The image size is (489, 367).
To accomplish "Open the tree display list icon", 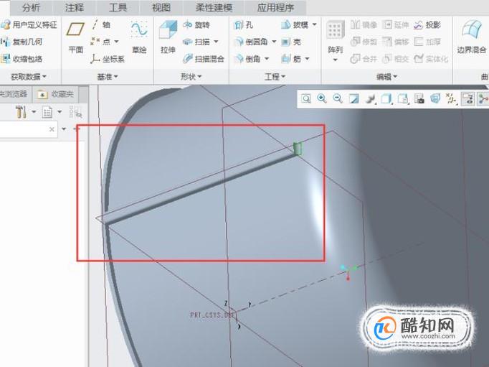I will (47, 112).
